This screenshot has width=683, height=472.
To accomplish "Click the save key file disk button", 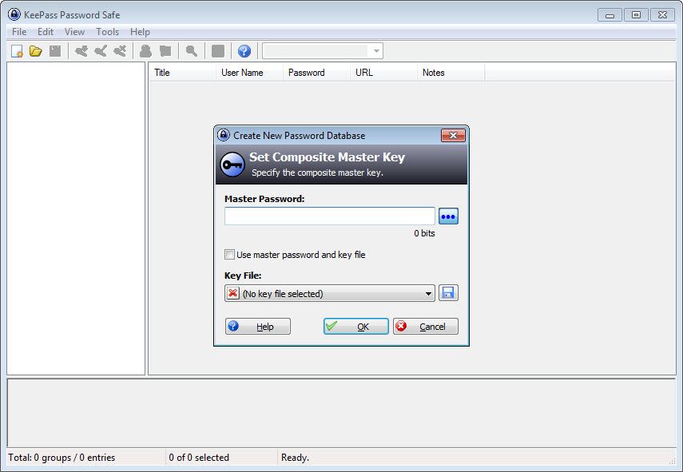I will pos(448,293).
